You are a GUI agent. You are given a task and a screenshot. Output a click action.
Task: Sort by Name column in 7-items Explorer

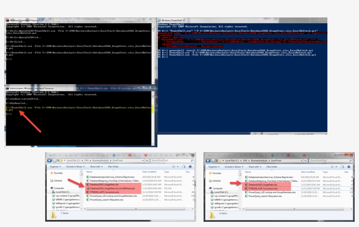coord(89,171)
